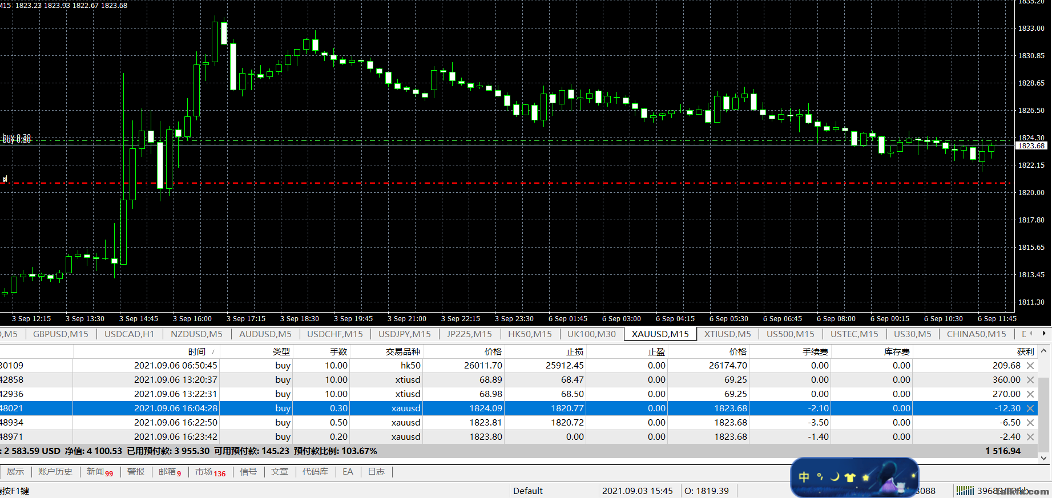Select the order row opened 2021.09.06 16:22:50
Viewport: 1052px width, 498px height.
(518, 423)
